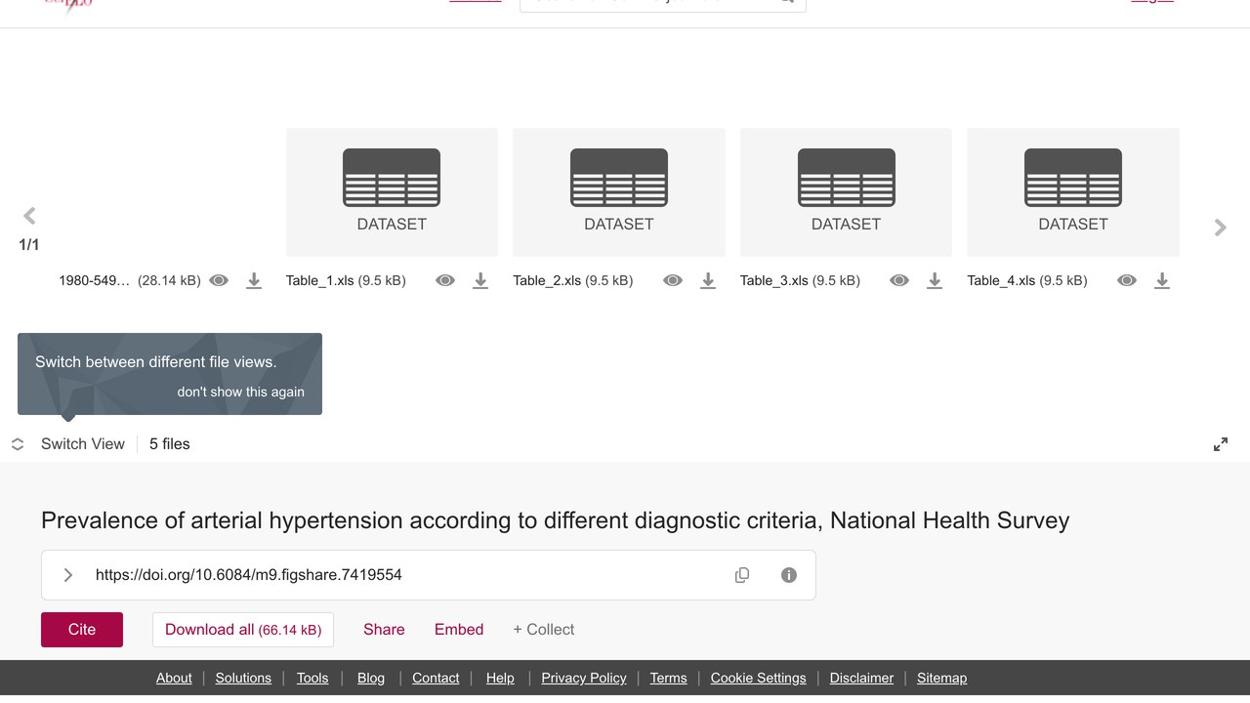Open Table_4.xls dataset thumbnail
Viewport: 1250px width, 703px height.
[1073, 191]
